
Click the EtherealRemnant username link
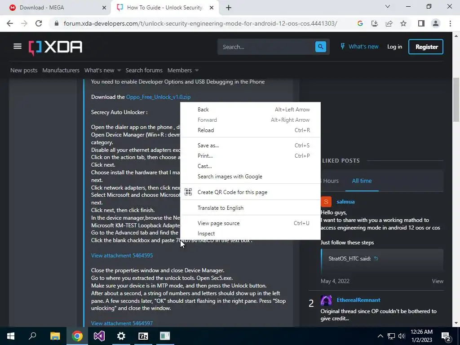358,300
